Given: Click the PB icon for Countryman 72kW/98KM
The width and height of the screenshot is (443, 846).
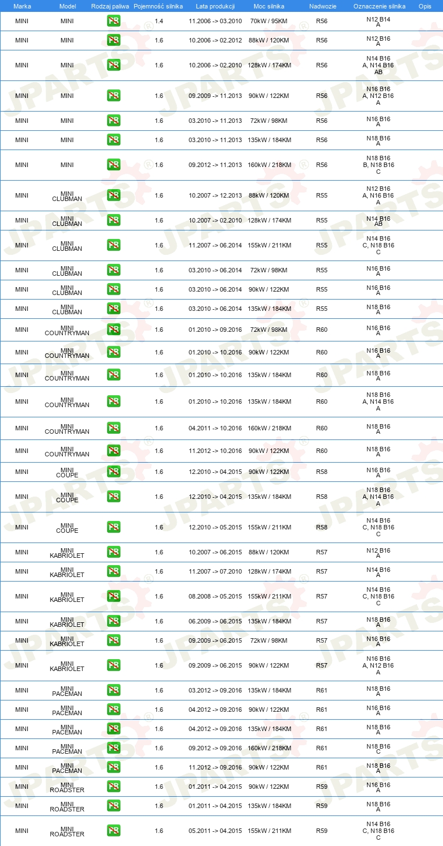Looking at the screenshot, I should (x=113, y=330).
